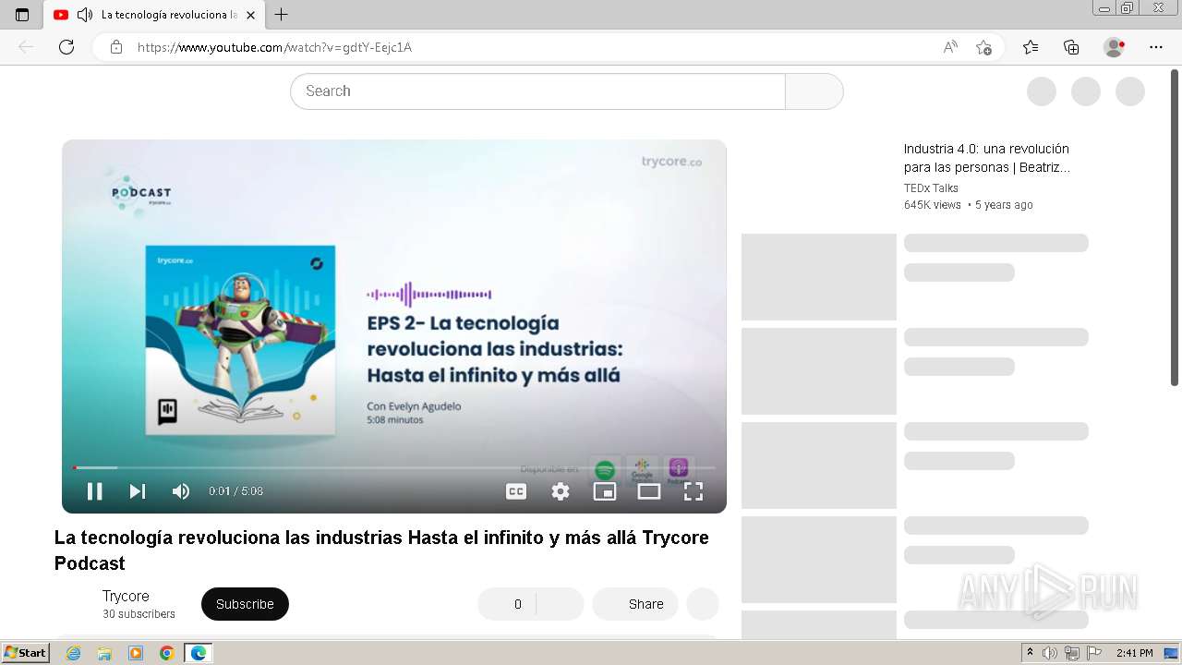Mute the tab audio icon
1182x665 pixels.
click(x=85, y=15)
